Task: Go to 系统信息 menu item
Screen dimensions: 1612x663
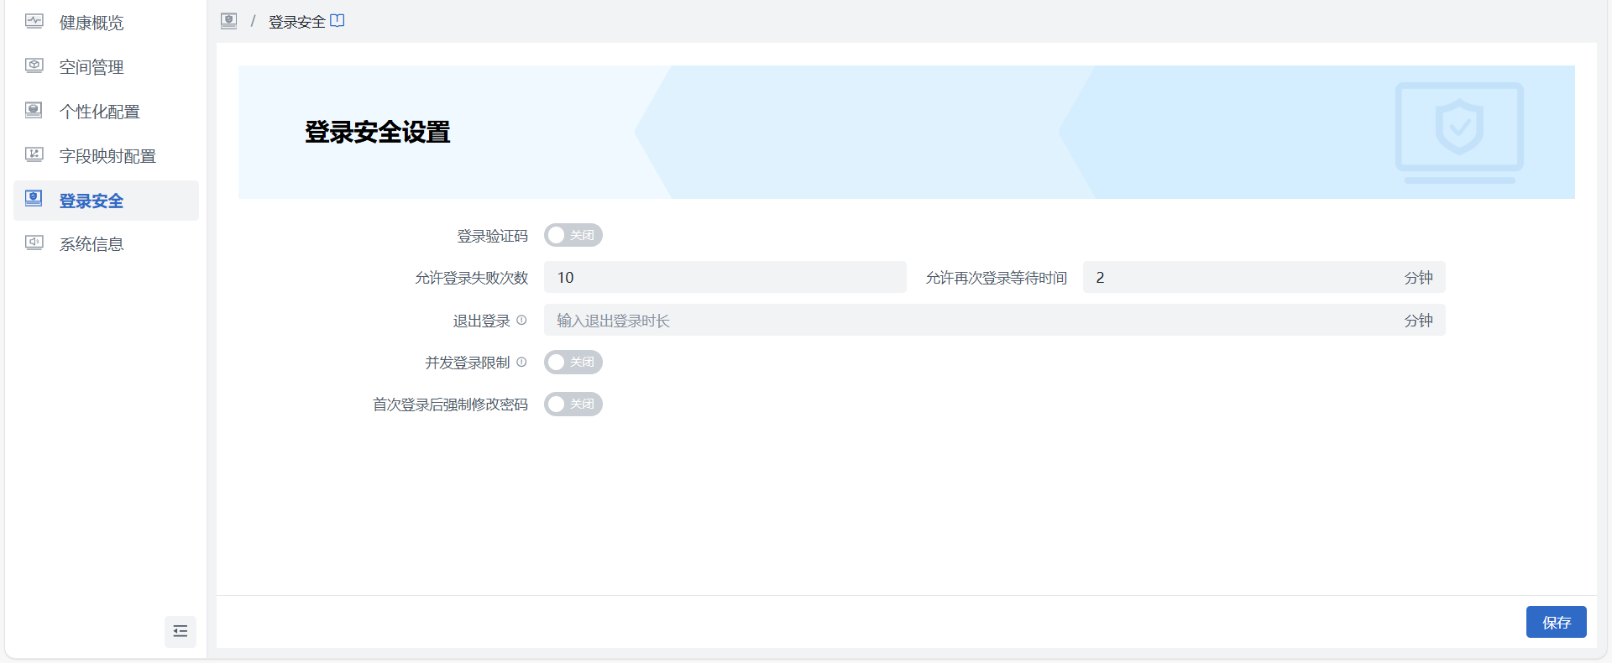Action: (x=92, y=244)
